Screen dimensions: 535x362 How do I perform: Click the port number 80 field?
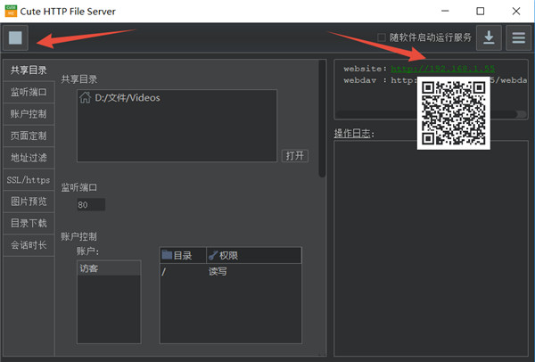click(91, 205)
